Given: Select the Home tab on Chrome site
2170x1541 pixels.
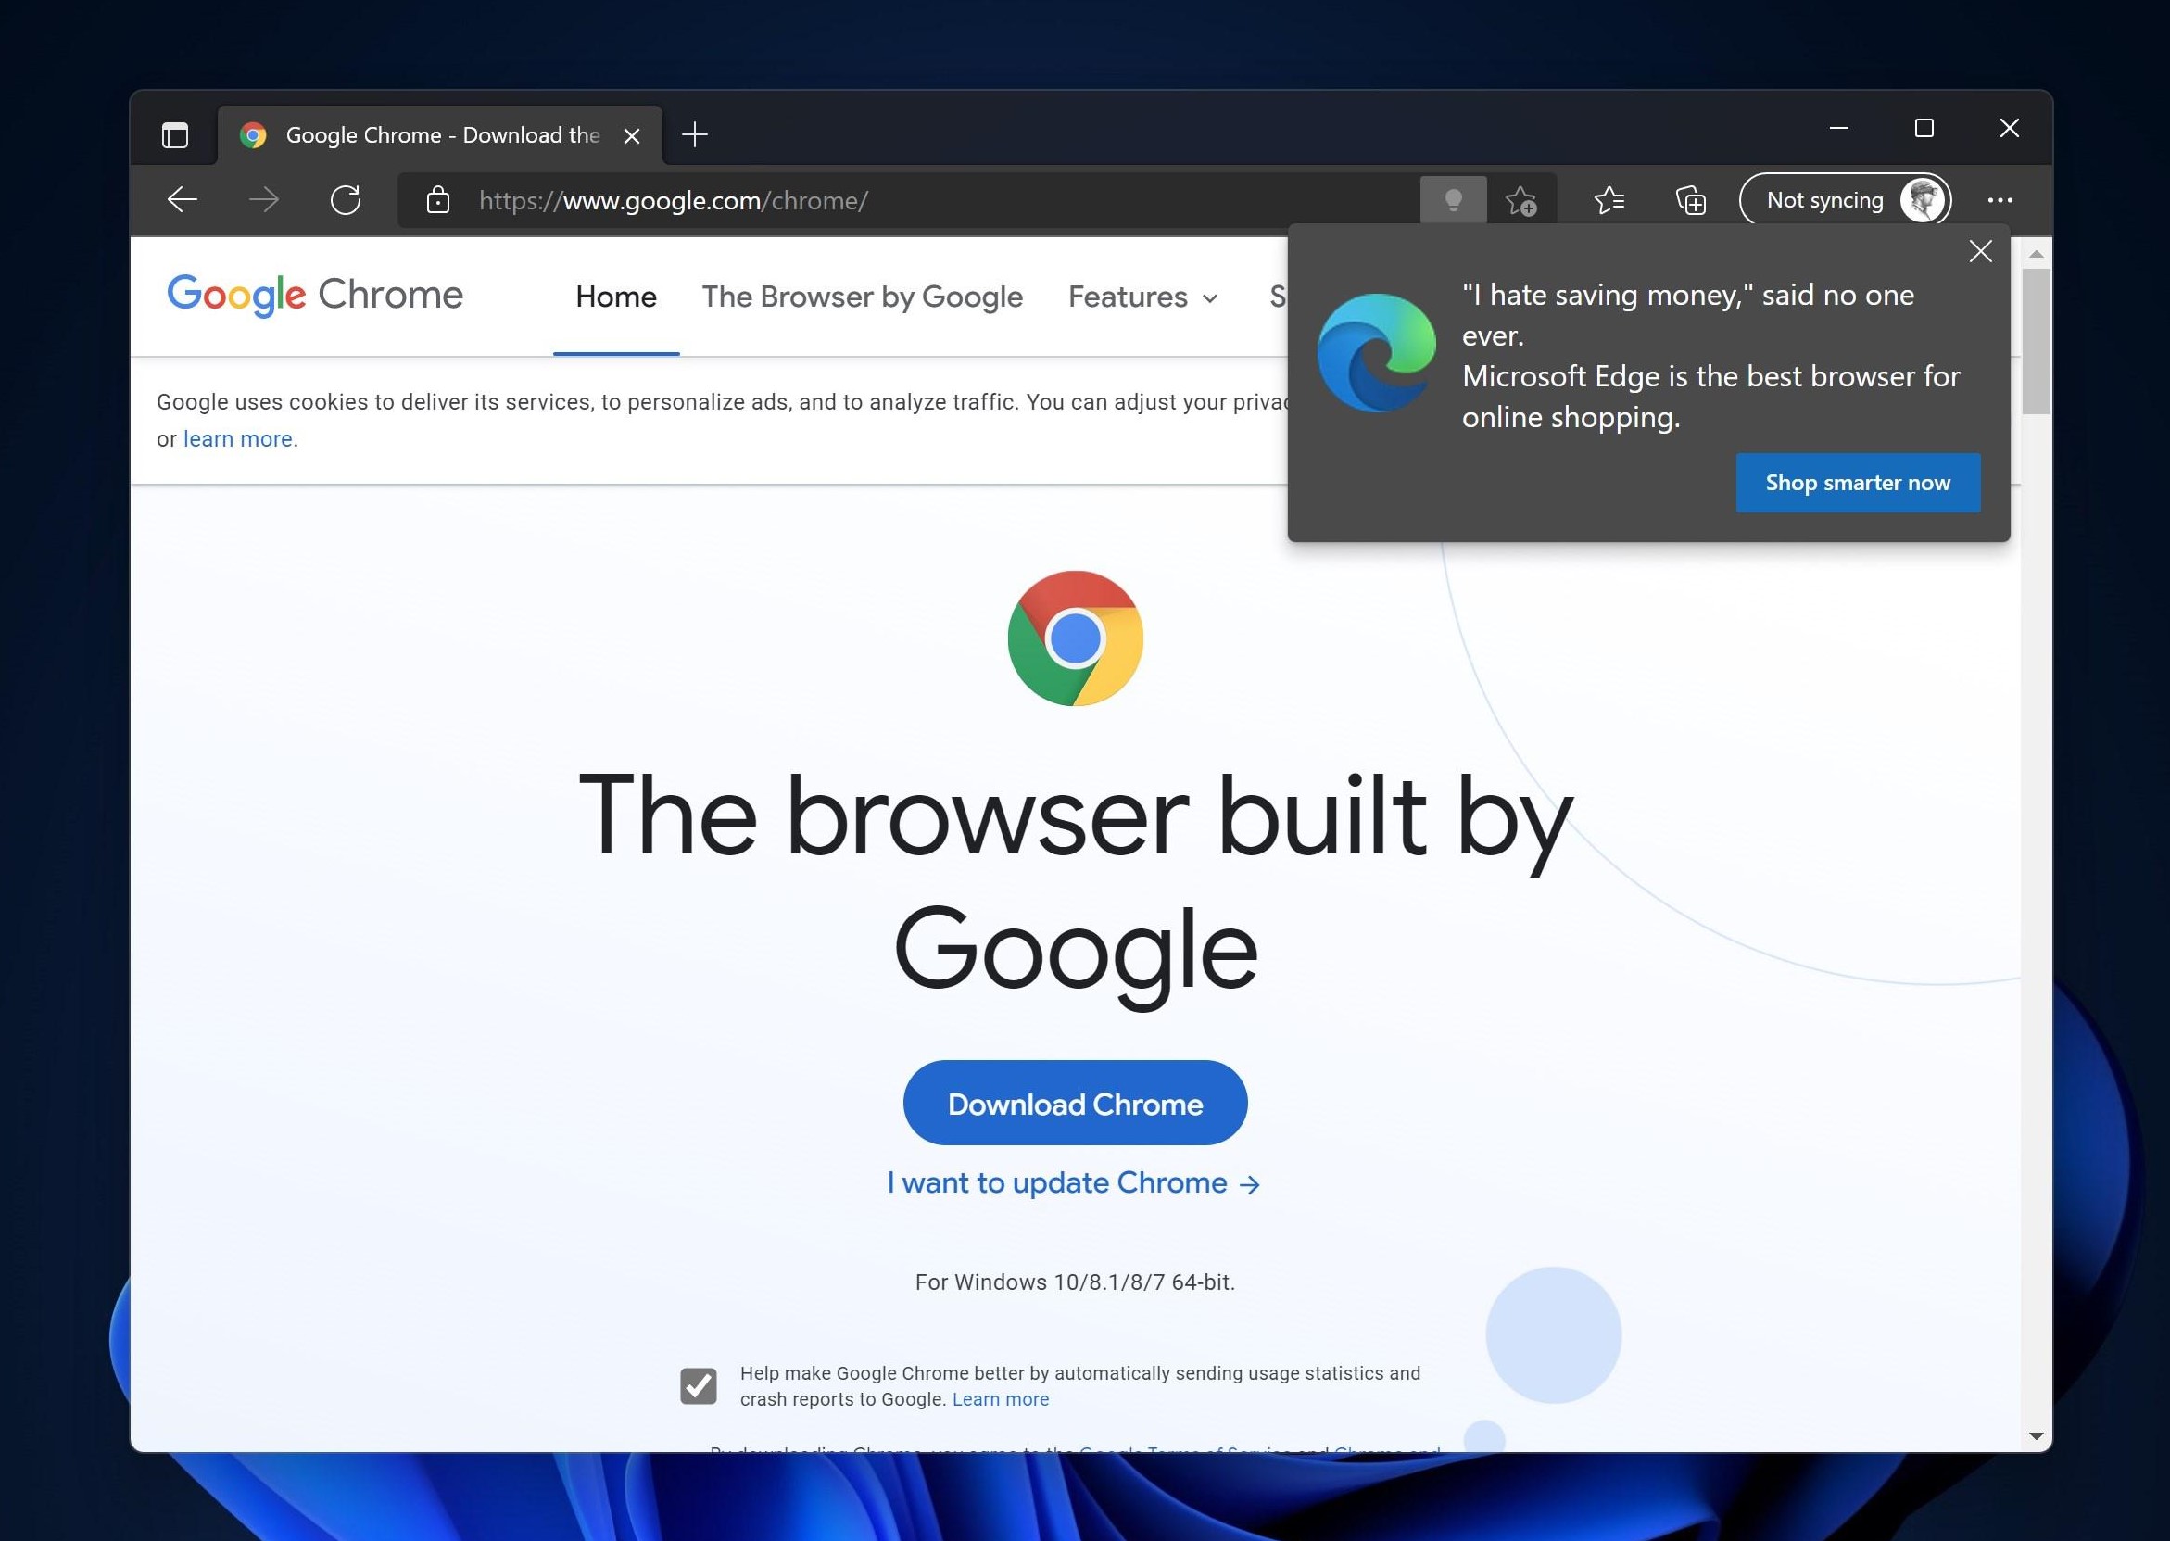Looking at the screenshot, I should [x=617, y=297].
